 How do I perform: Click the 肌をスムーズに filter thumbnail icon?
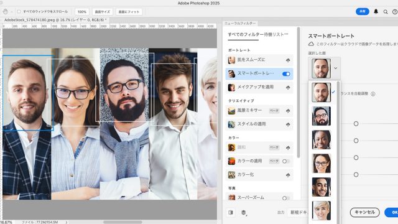231,60
